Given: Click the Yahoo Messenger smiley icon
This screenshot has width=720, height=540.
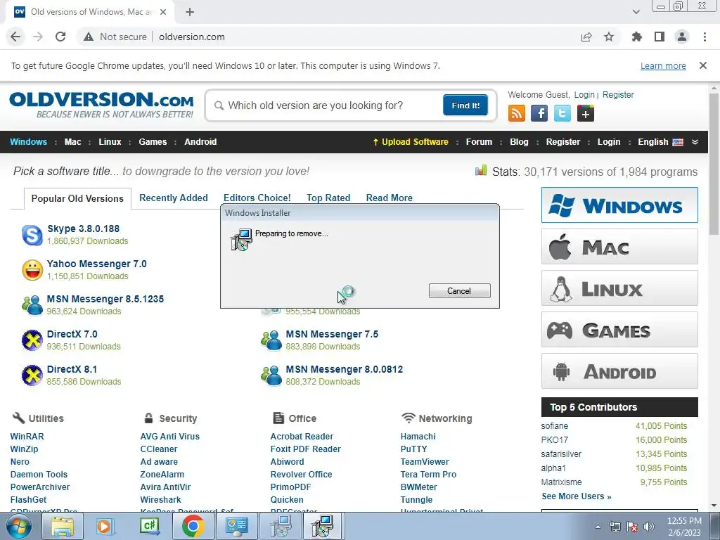Looking at the screenshot, I should click(x=32, y=270).
